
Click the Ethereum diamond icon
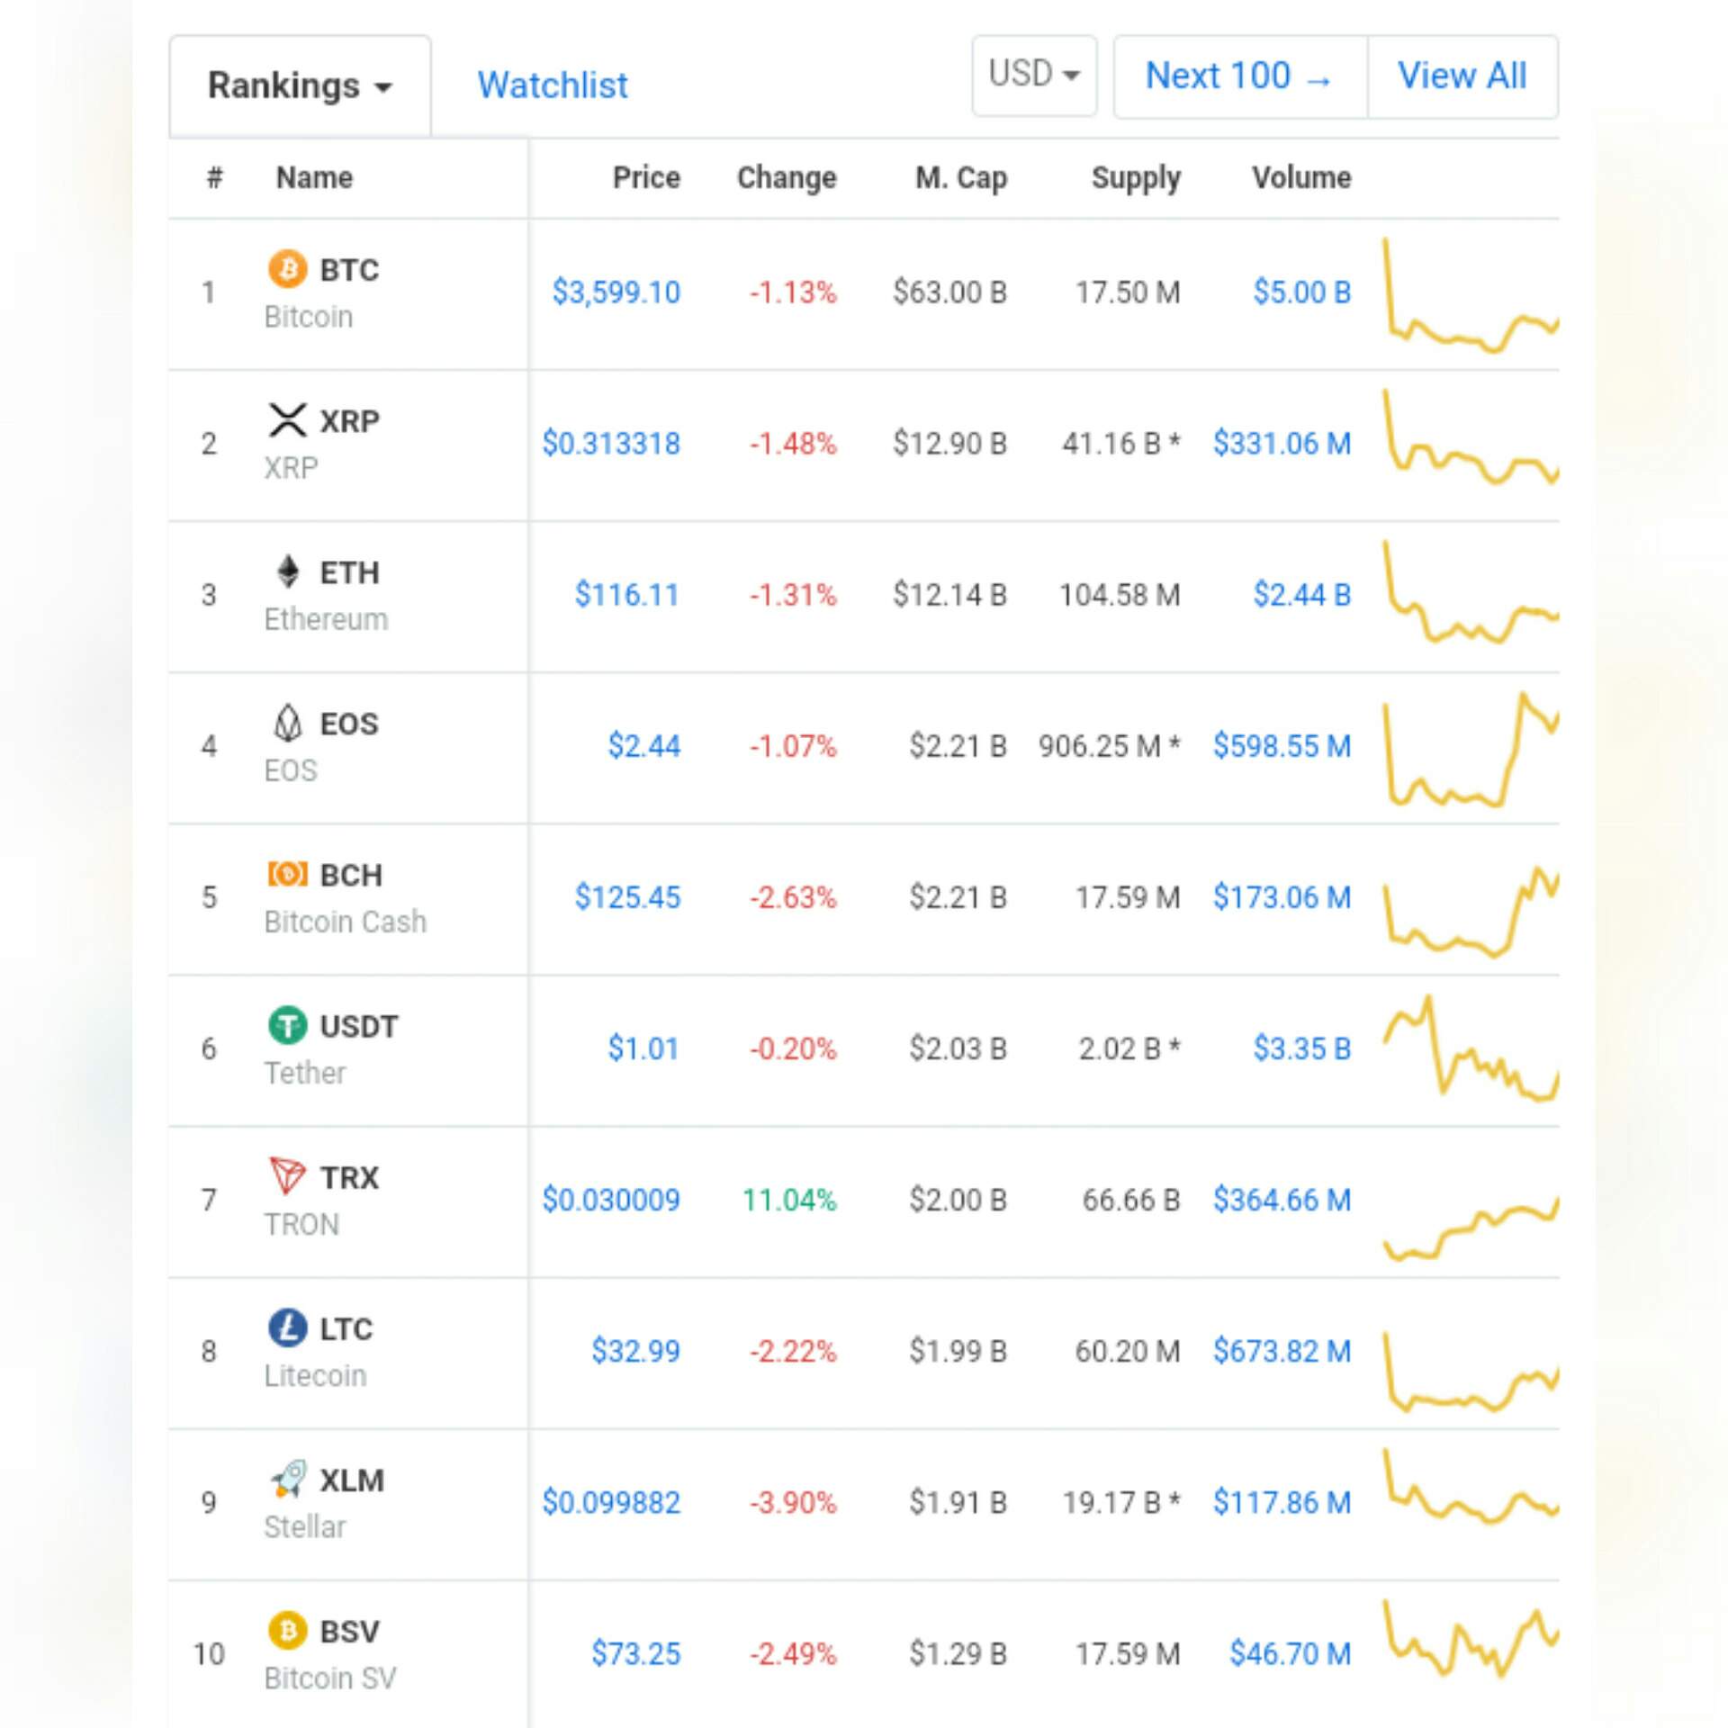tap(287, 571)
